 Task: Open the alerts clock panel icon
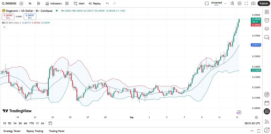point(267,20)
